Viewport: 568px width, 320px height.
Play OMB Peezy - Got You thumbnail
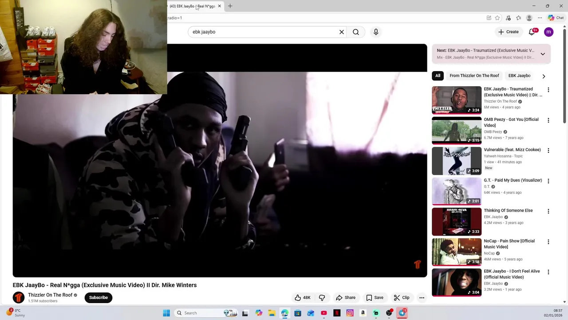(457, 130)
